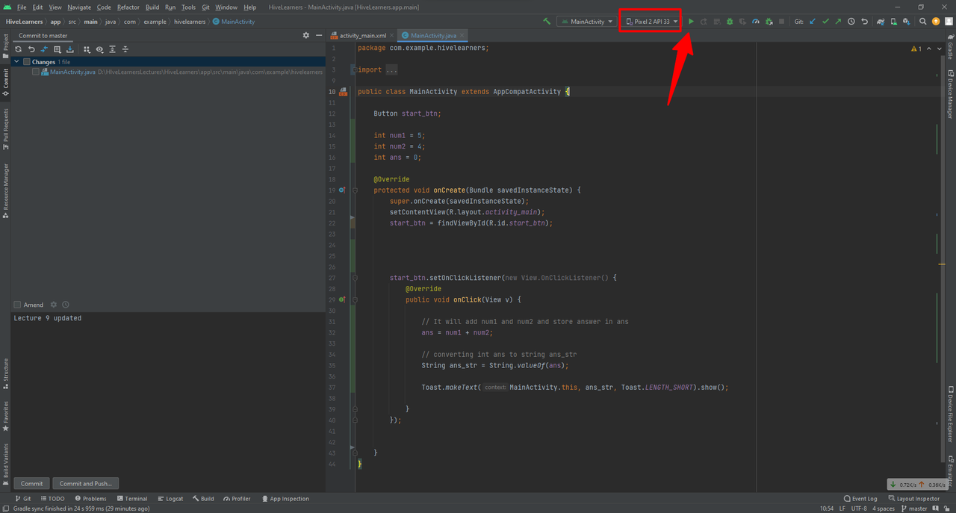Open the SDK Manager toolbar icon
This screenshot has width=956, height=513.
point(906,22)
